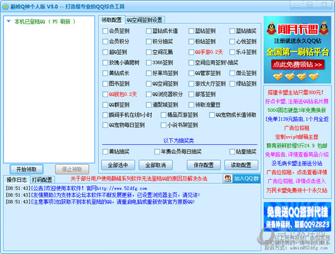Screen dimensions: 335x254
Task: Check the QQ手游0.2天 checkbox
Action: point(191,52)
